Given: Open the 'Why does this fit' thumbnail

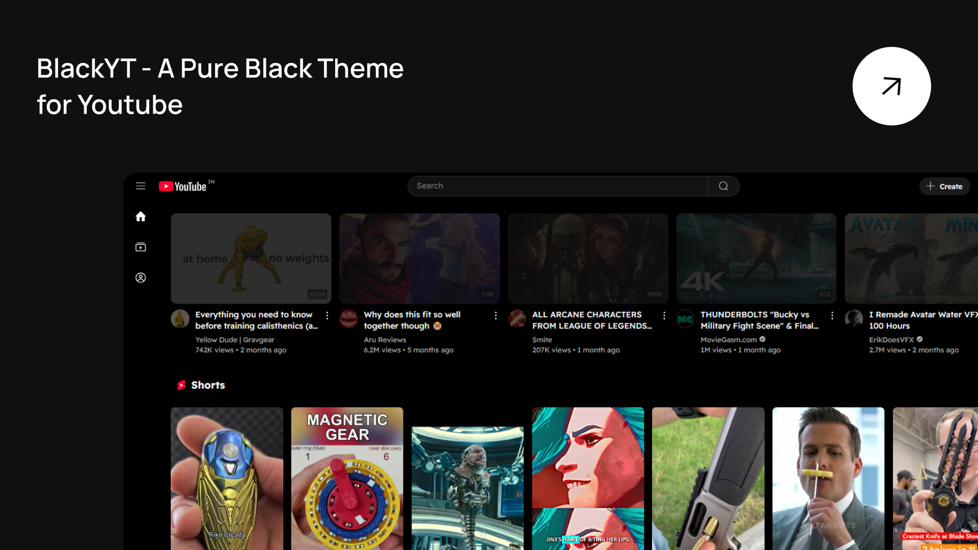Looking at the screenshot, I should 420,259.
